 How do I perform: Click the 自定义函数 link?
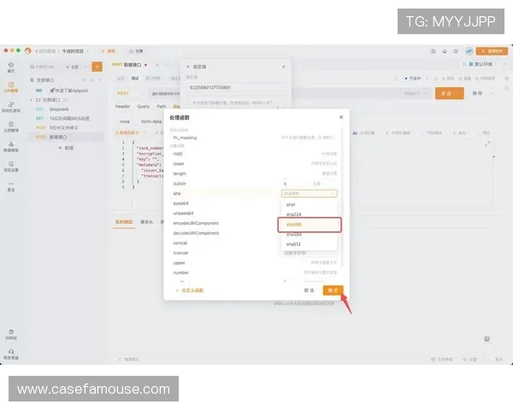(x=192, y=290)
